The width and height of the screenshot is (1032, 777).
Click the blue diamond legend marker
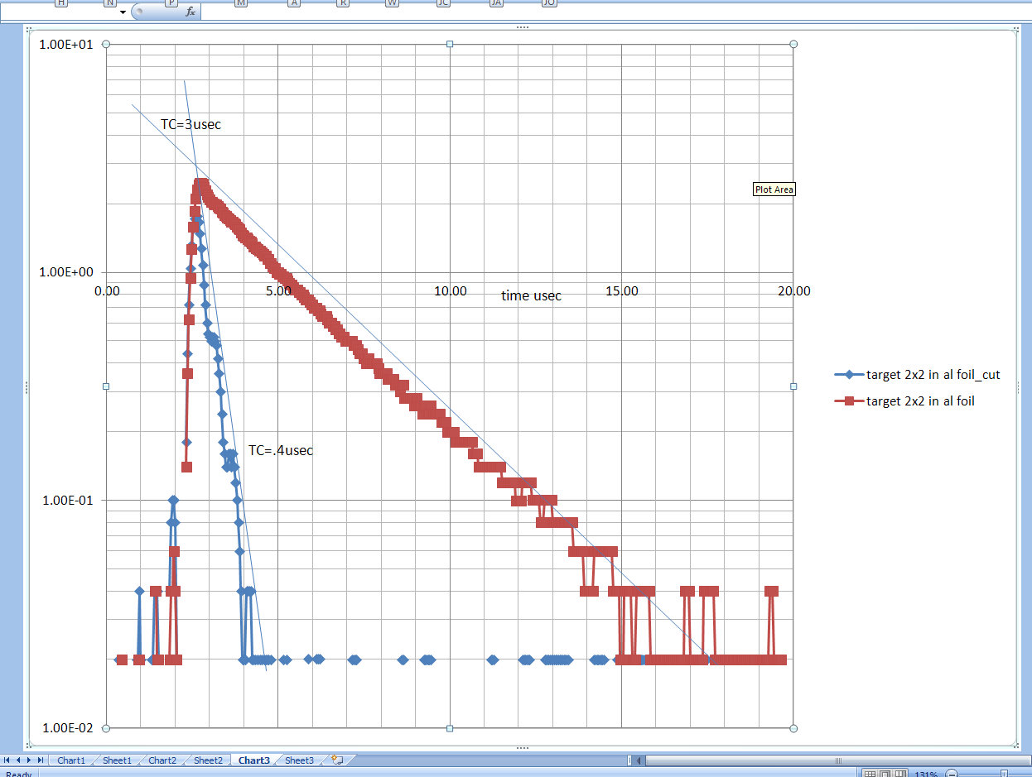click(x=849, y=375)
